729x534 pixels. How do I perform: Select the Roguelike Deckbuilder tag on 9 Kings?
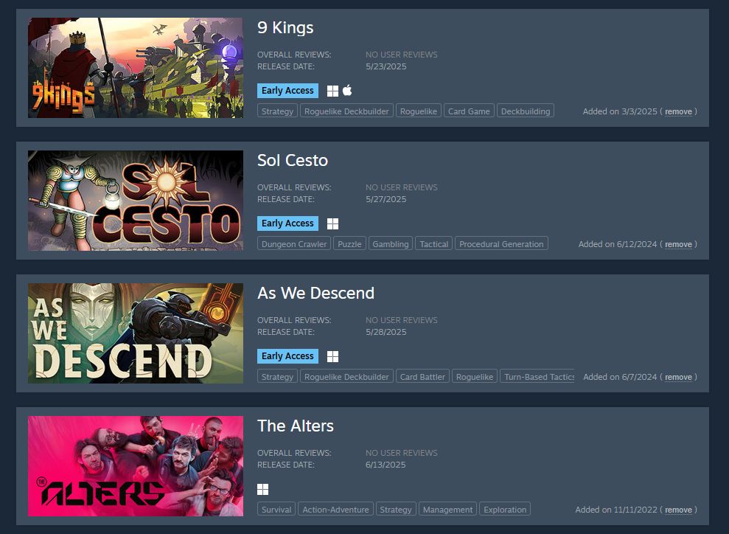[x=346, y=111]
